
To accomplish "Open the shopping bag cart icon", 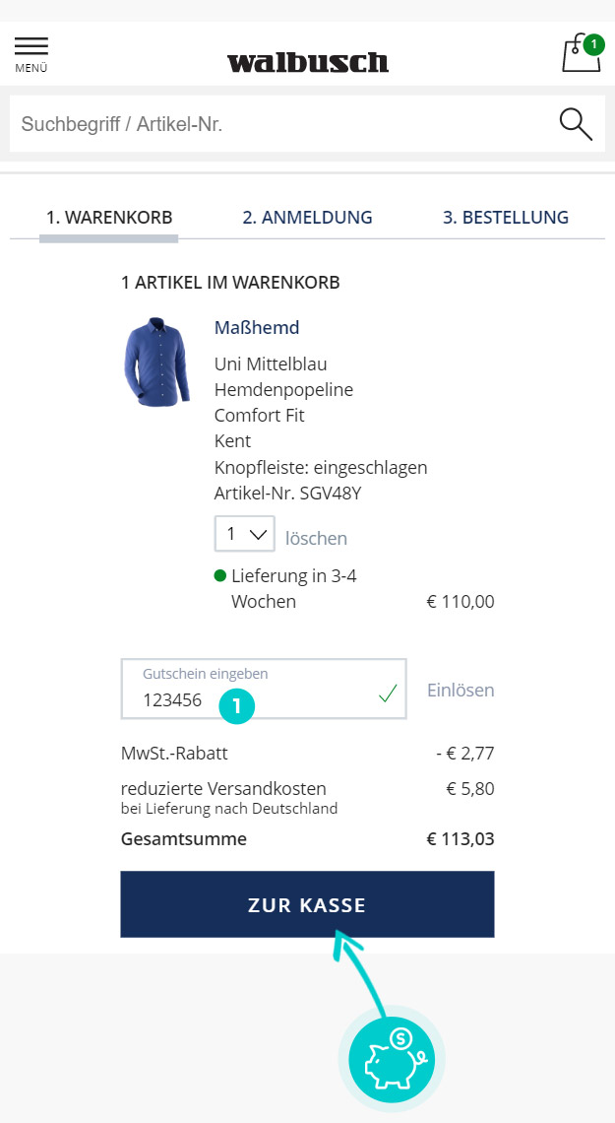I will 579,56.
